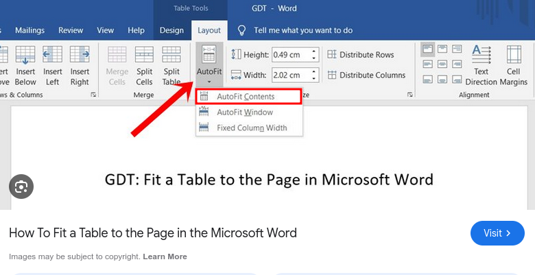Click Tell me what you want to do
This screenshot has width=535, height=275.
[303, 30]
